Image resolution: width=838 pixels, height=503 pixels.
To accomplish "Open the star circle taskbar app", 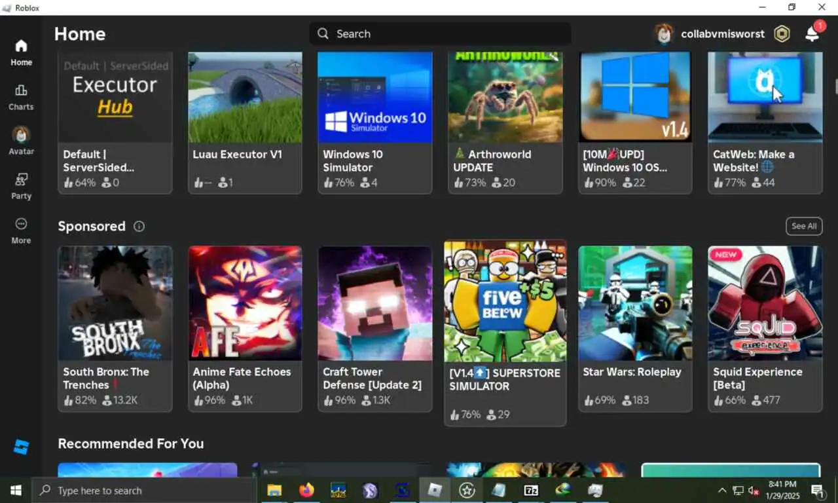I will tap(467, 490).
